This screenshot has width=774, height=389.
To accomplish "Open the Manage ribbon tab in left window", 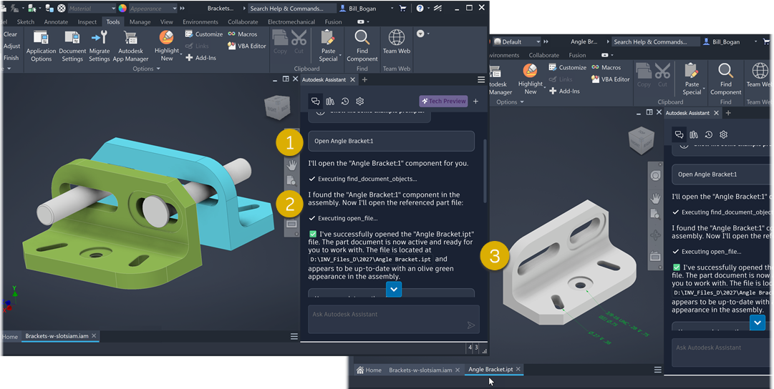I will tap(140, 21).
